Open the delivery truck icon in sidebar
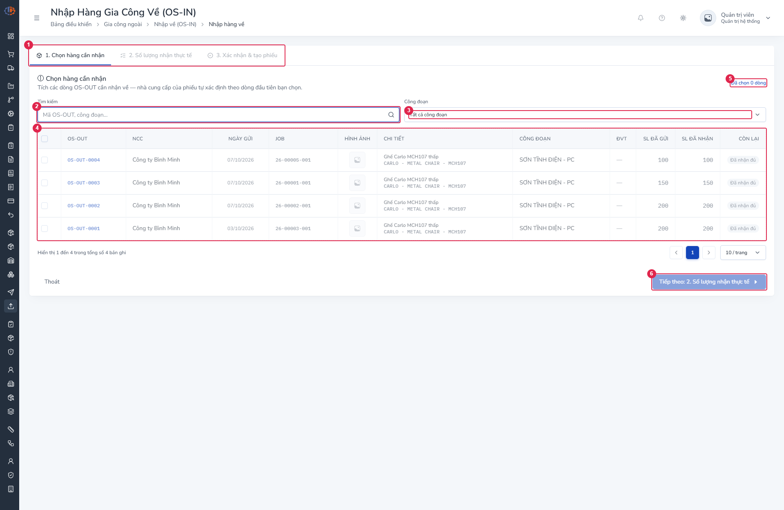The width and height of the screenshot is (784, 510). tap(11, 68)
